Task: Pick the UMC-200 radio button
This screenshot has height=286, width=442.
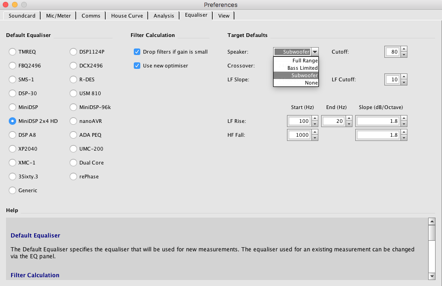Action: coord(87,148)
